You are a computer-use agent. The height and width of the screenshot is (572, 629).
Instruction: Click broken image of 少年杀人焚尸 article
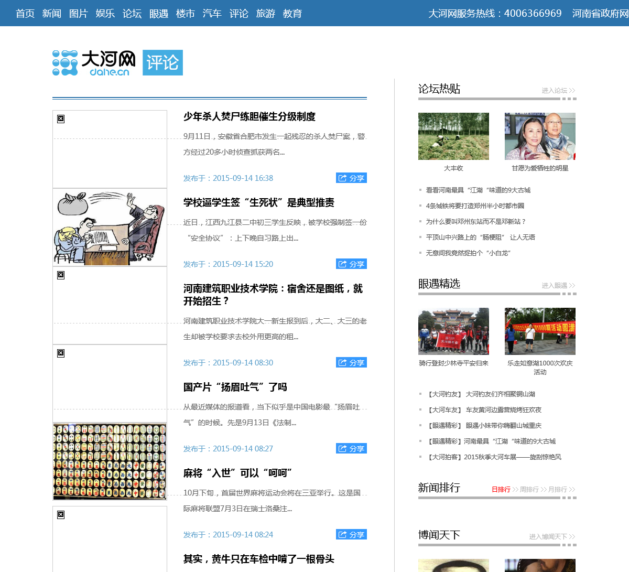(110, 149)
